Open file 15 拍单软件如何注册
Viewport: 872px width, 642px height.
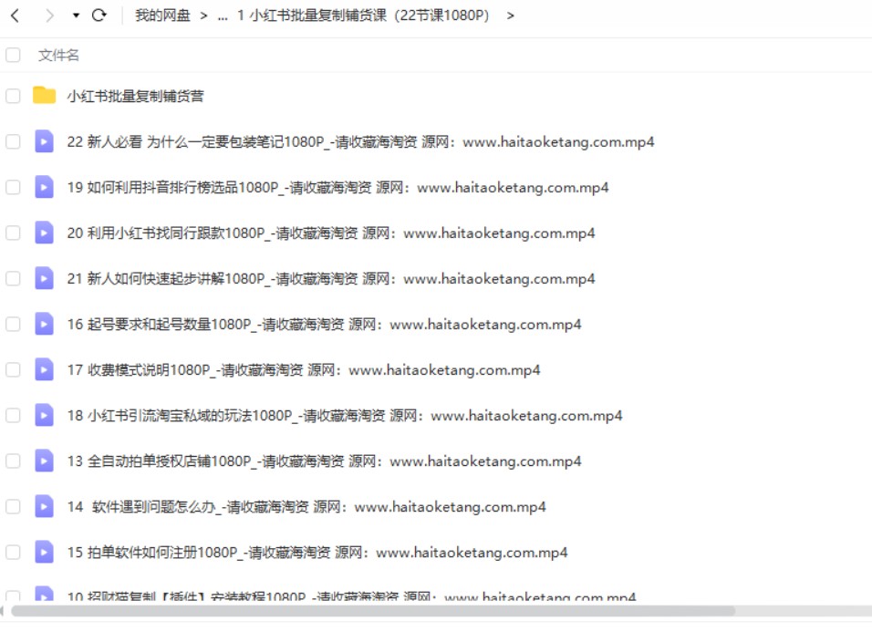317,552
